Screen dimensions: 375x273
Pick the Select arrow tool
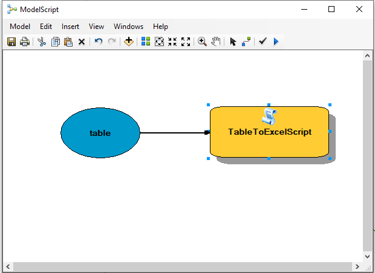233,42
